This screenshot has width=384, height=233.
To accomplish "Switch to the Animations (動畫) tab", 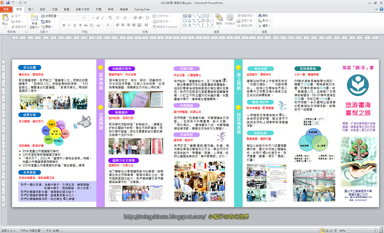I will [66, 10].
